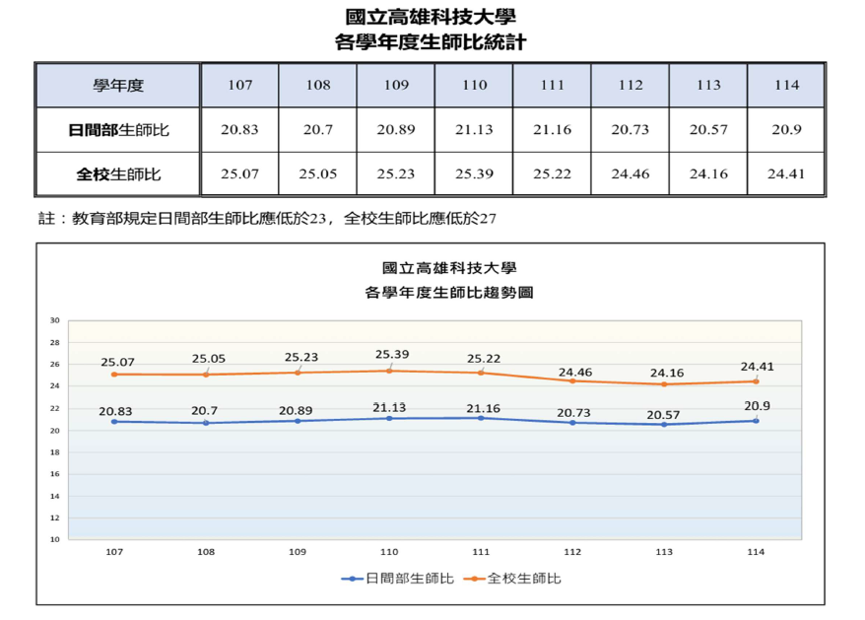865x620 pixels.
Task: Click table cell 21.16 under year 111
Action: pyautogui.click(x=552, y=130)
